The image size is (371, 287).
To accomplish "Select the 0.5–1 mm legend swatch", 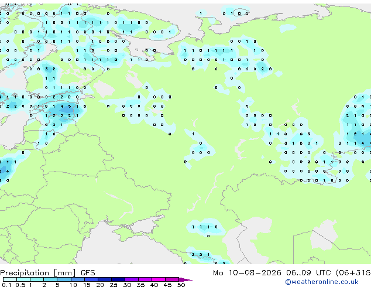I will click(23, 279).
